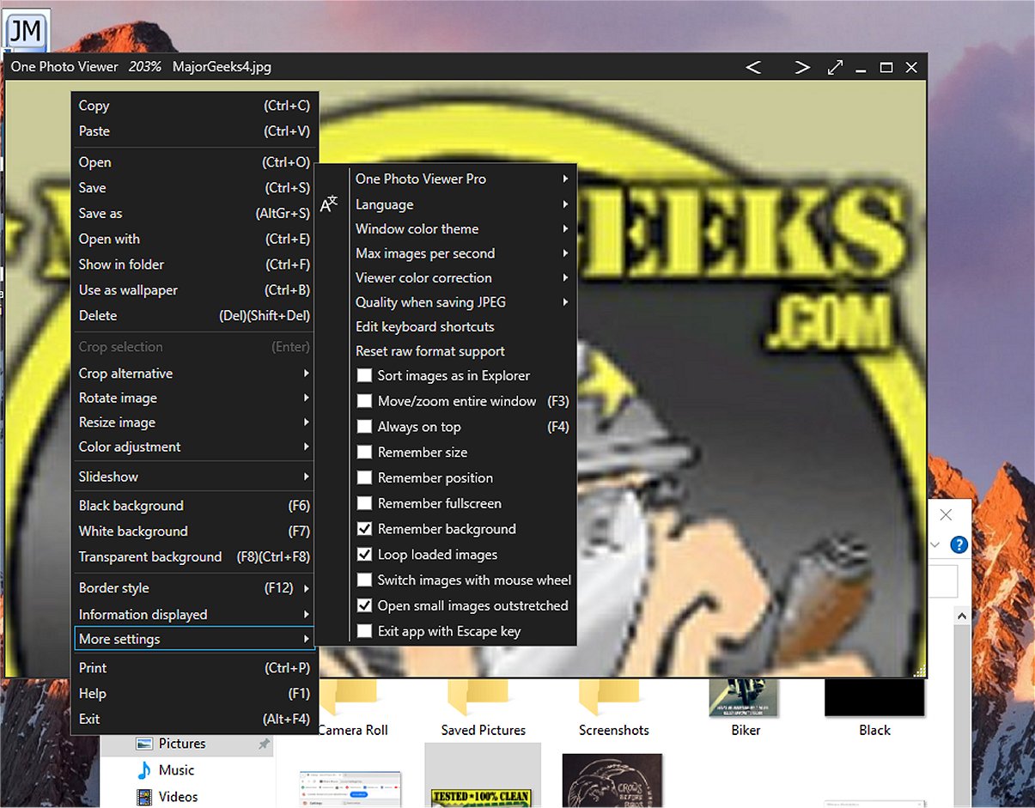
Task: Enable Exit app with Escape key
Action: pos(364,631)
